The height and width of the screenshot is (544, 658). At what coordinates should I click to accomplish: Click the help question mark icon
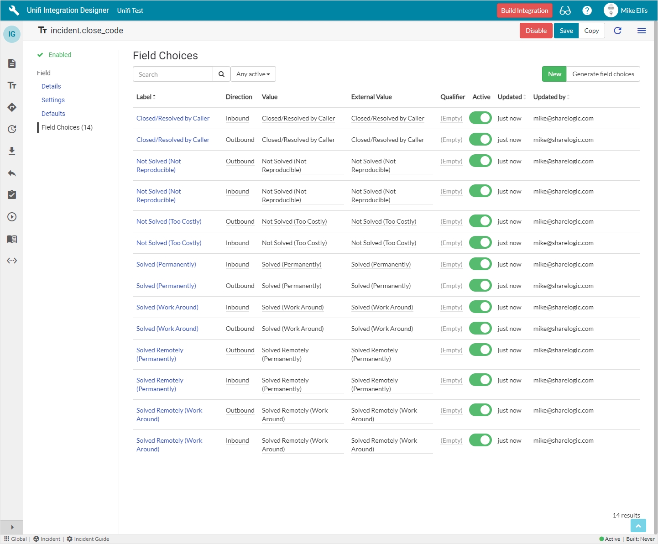coord(587,10)
